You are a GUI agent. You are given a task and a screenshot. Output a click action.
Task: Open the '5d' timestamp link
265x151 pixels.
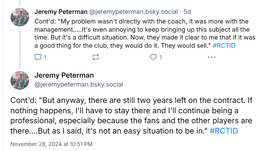(x=187, y=11)
